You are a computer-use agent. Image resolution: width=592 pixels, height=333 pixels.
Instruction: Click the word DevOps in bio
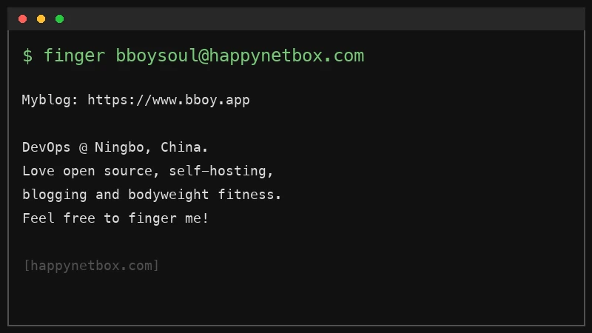[x=46, y=147]
